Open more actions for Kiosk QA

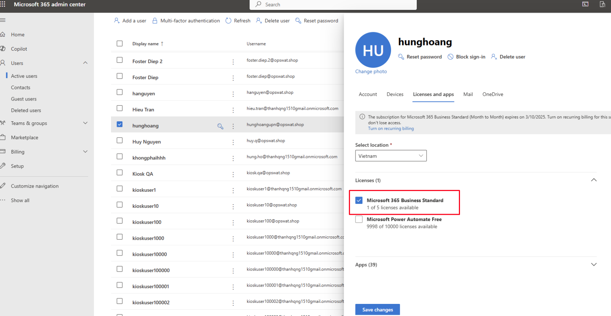pos(233,174)
